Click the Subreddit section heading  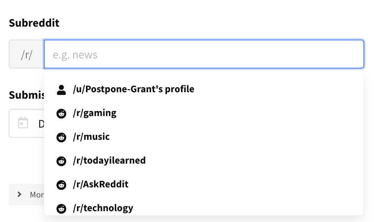[x=33, y=23]
